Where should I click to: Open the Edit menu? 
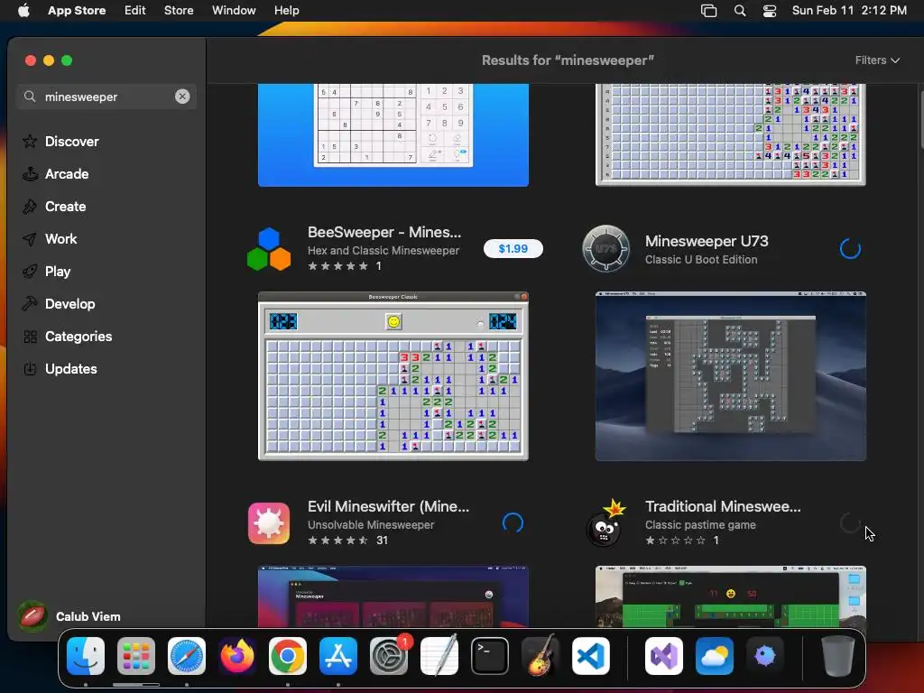click(135, 10)
